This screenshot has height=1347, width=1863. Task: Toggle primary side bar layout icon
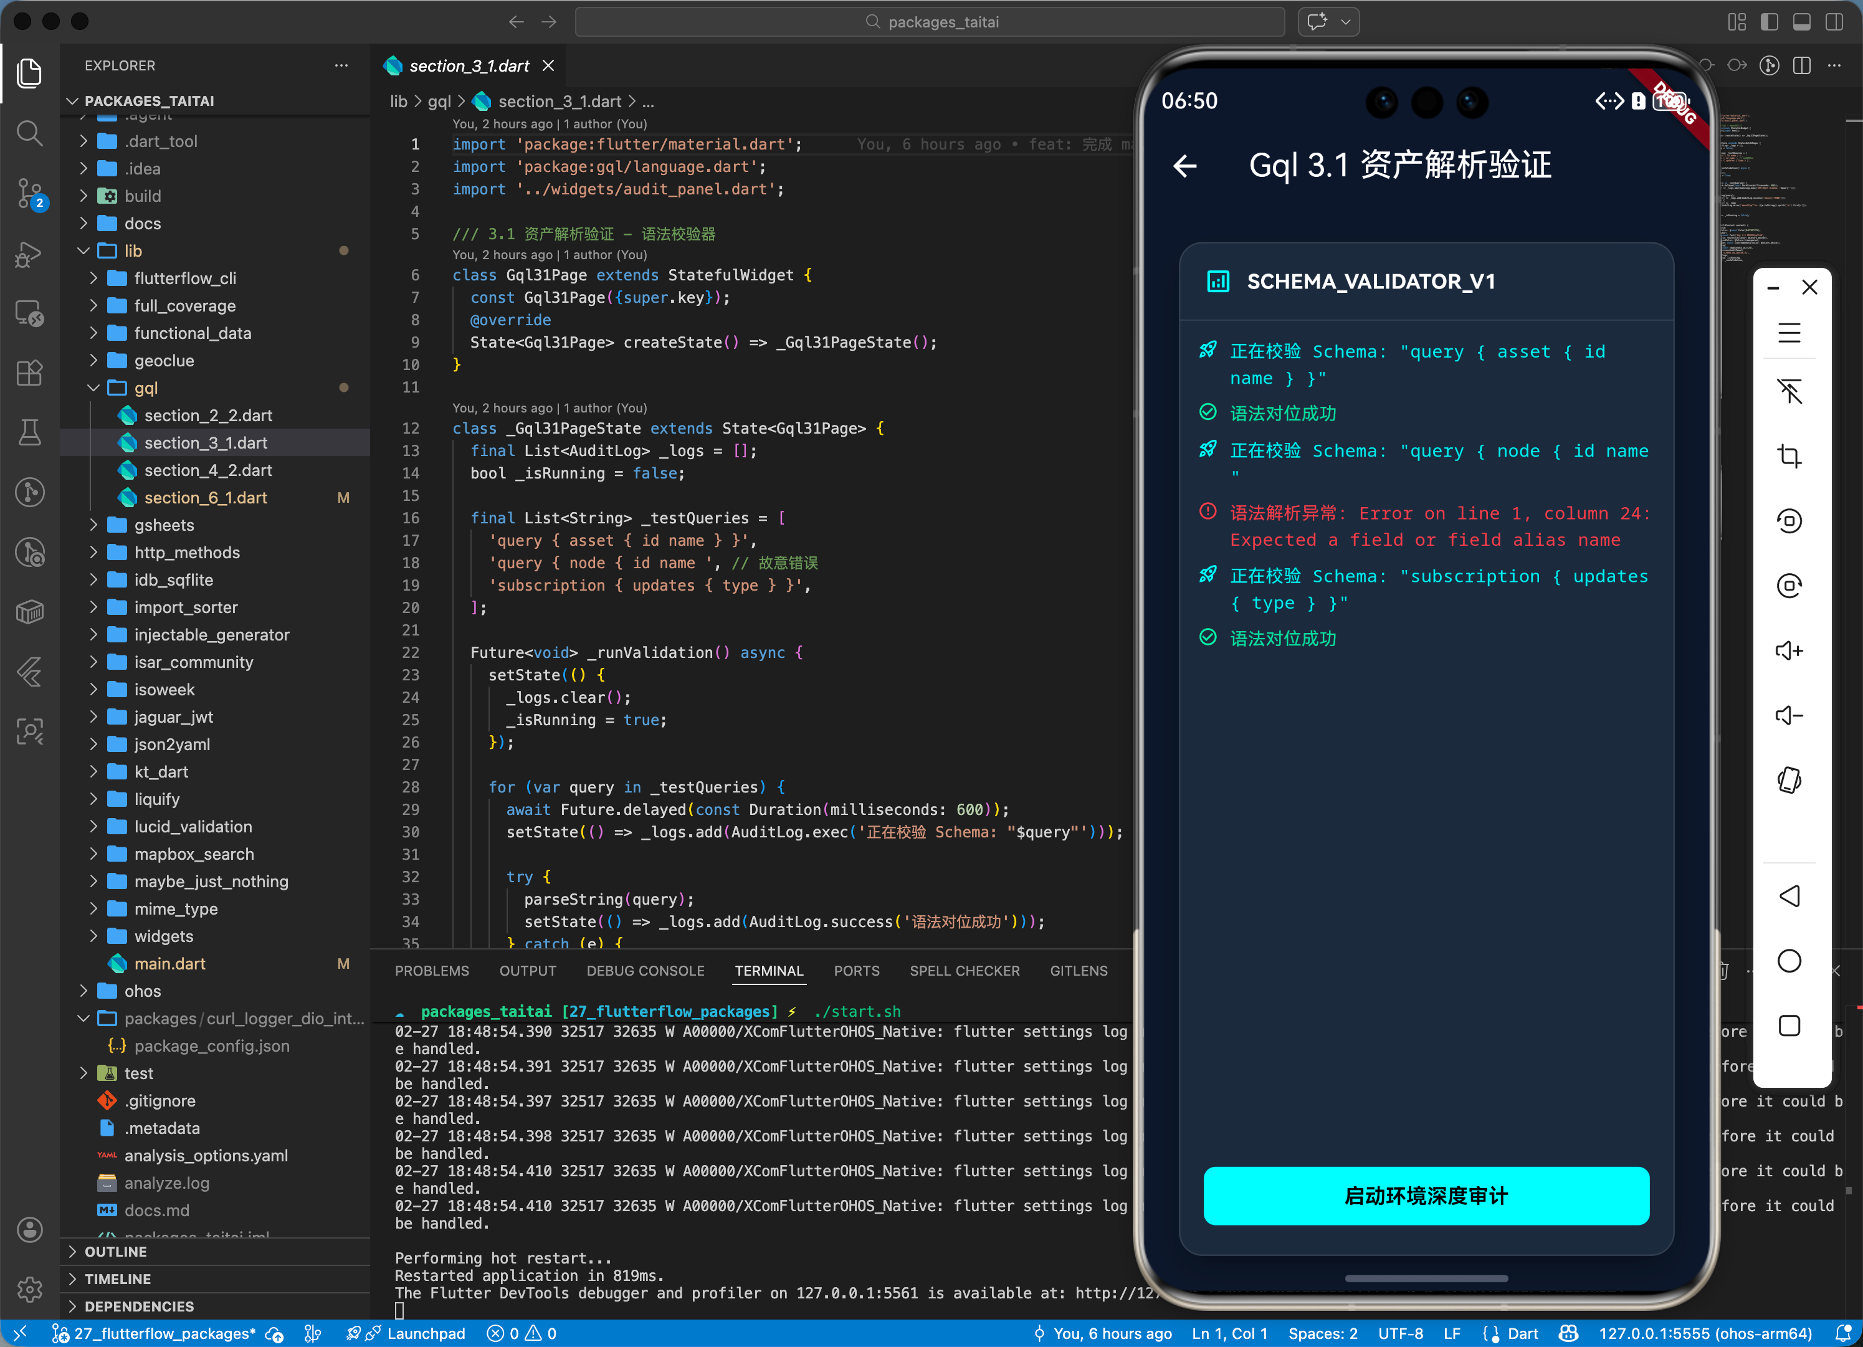(1770, 22)
